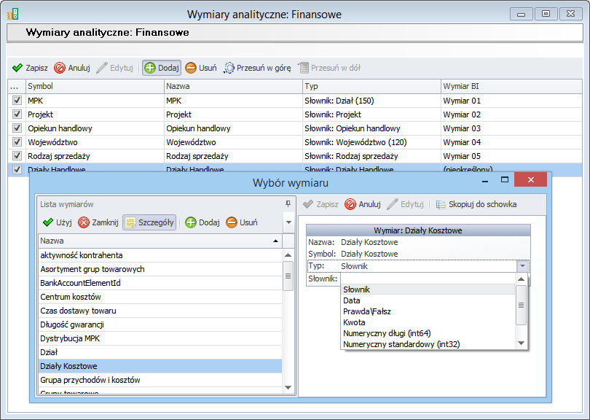Click the Typ dropdown list scroll down arrow

[x=521, y=343]
